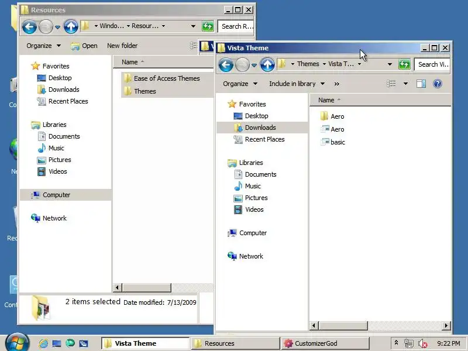Go up one level in Vista Theme window
468x351 pixels.
coord(267,64)
